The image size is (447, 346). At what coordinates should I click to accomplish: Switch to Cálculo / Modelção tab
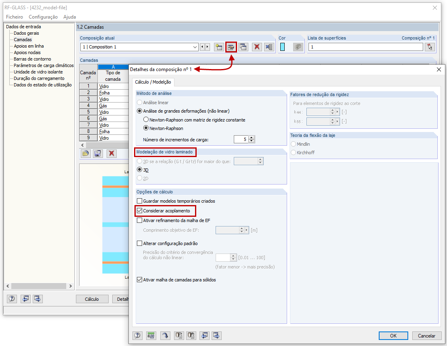pos(153,82)
